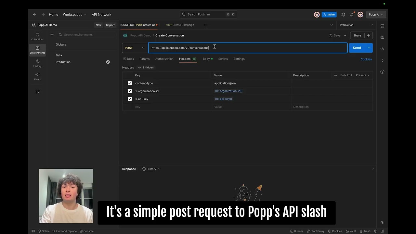Open the help icon in status bar
Viewport: 416px width, 234px height.
coord(376,231)
